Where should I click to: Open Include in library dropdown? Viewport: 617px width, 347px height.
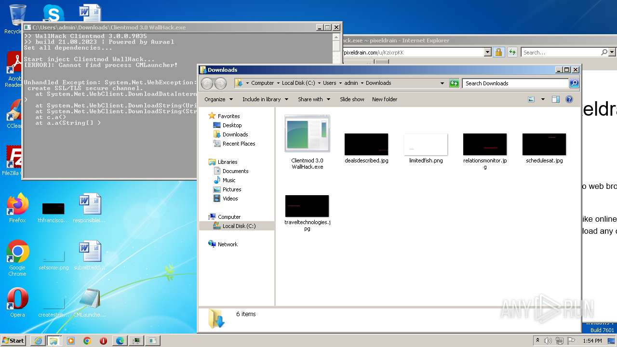[x=265, y=99]
